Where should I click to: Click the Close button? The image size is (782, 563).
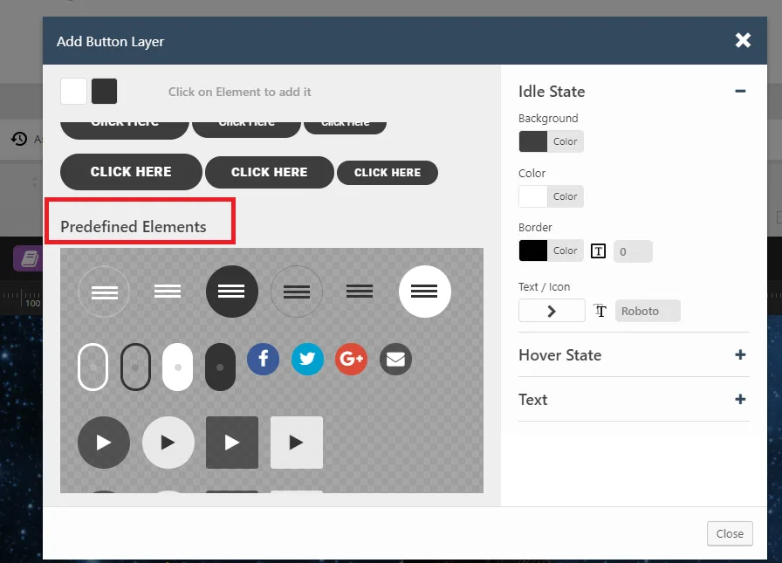click(730, 533)
